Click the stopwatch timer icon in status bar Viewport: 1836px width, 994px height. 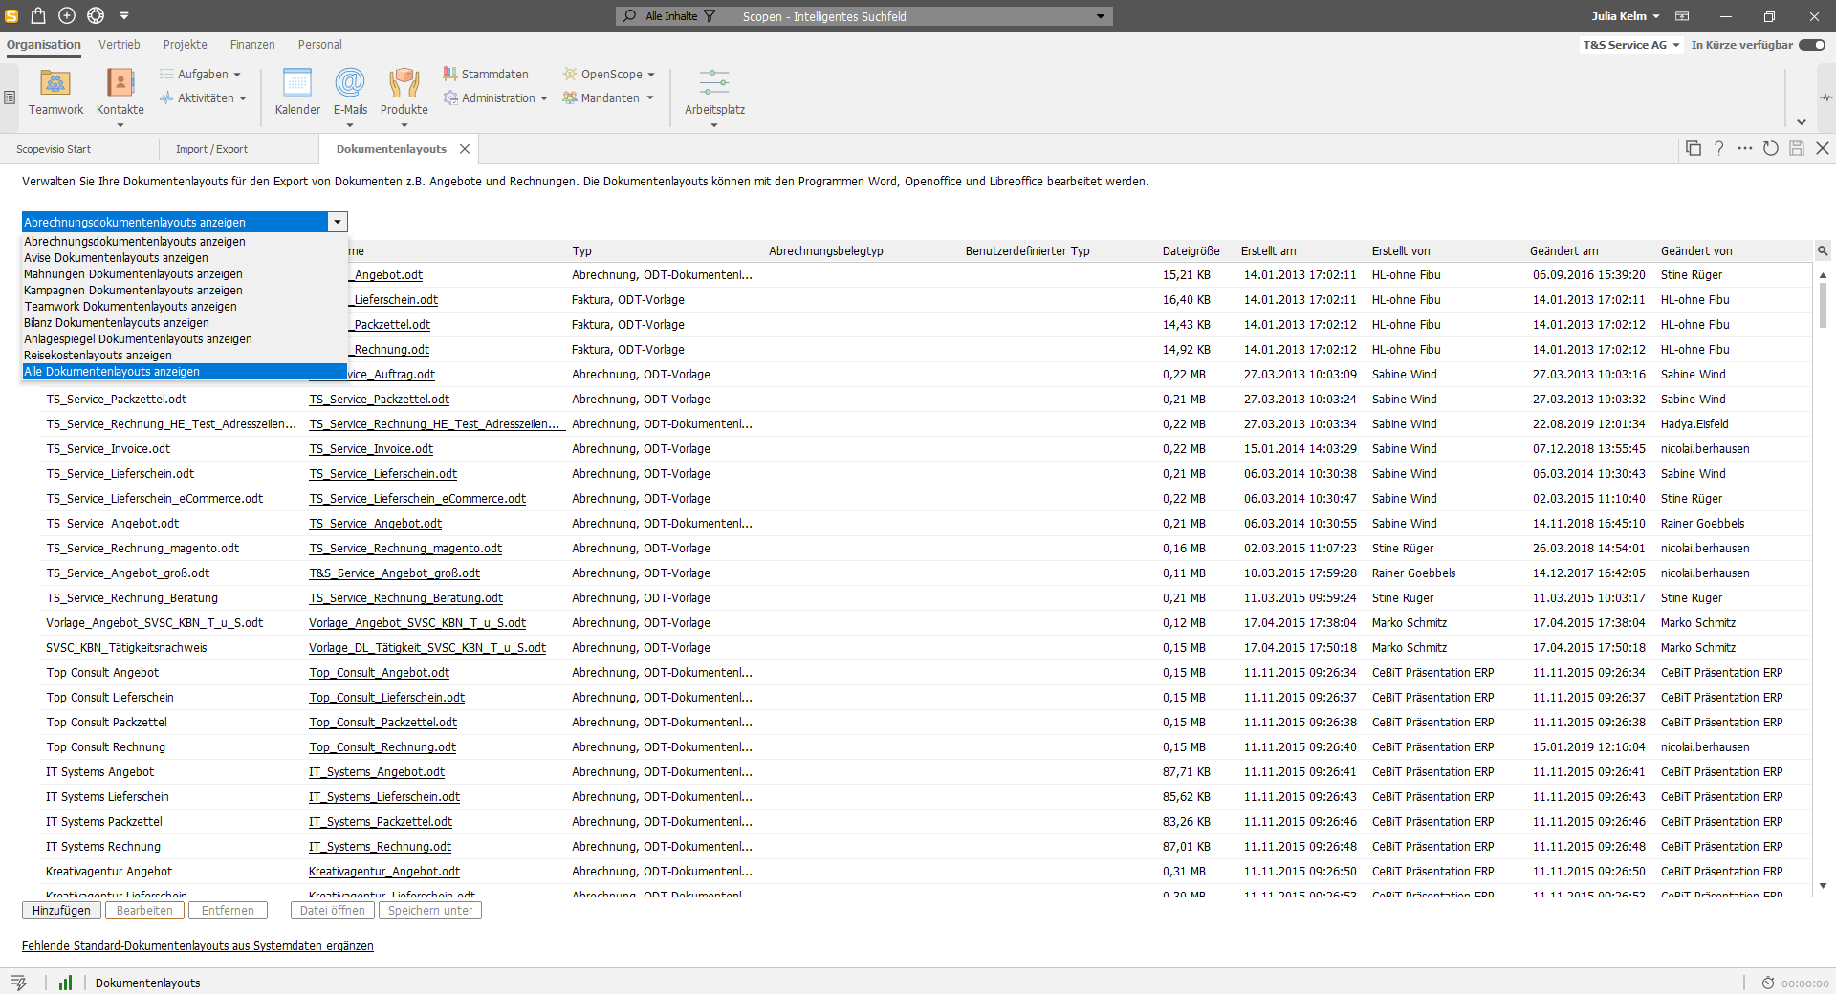coord(1768,983)
